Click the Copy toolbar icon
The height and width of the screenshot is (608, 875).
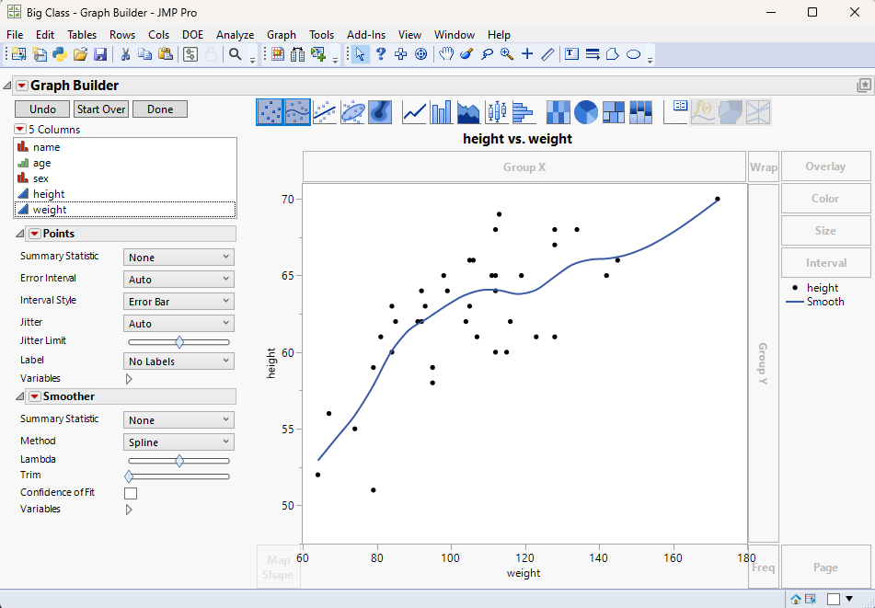click(x=145, y=54)
